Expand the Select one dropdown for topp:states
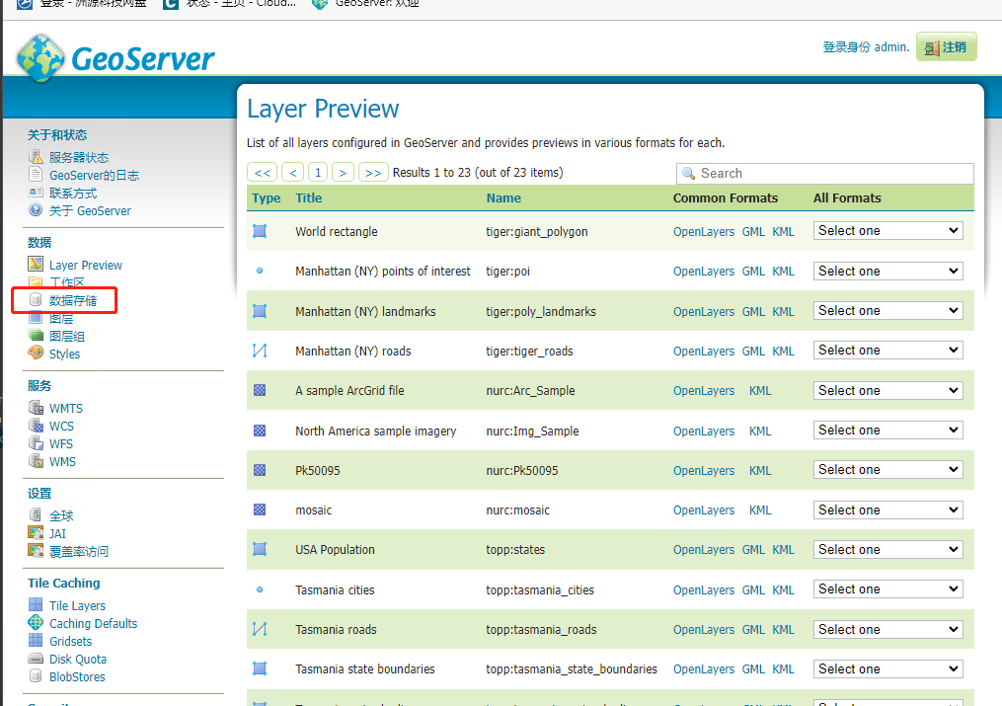Image resolution: width=1002 pixels, height=706 pixels. click(x=887, y=550)
